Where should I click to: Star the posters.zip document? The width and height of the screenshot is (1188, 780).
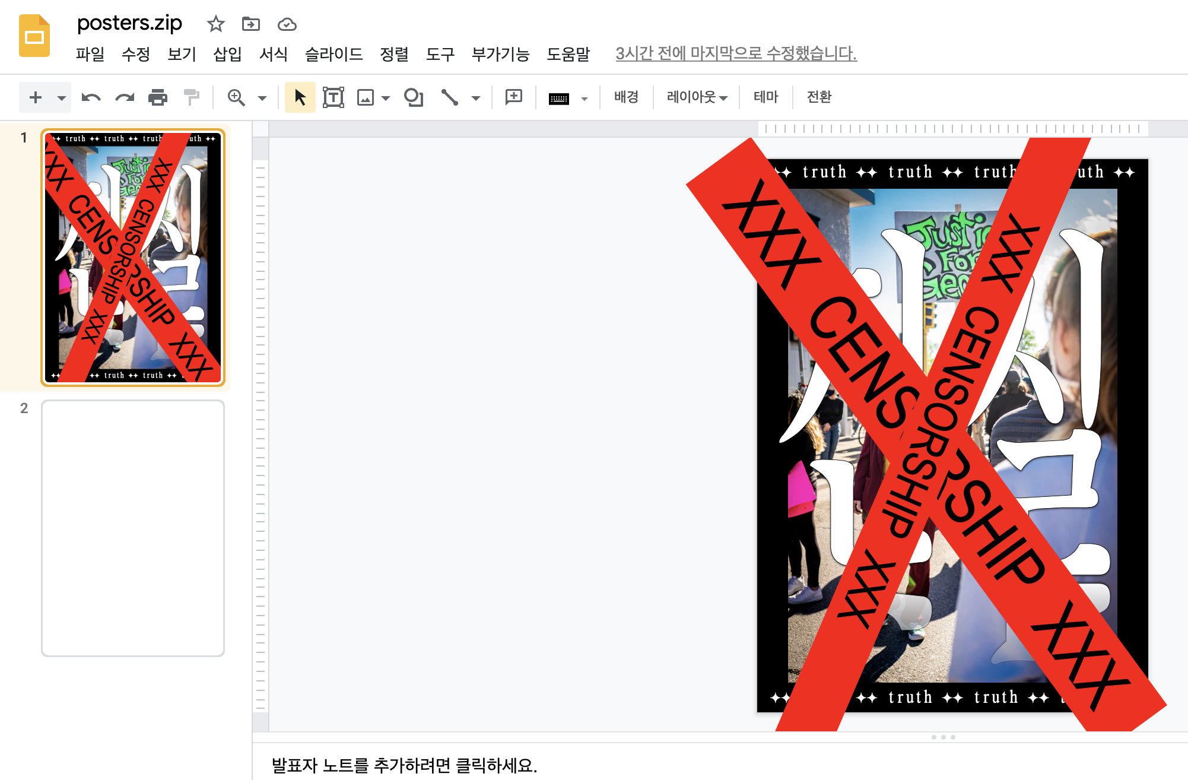click(216, 24)
